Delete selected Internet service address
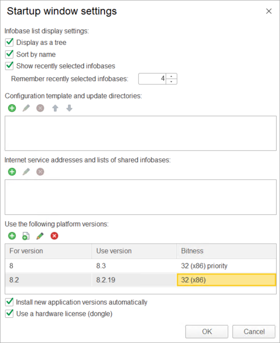 click(40, 171)
